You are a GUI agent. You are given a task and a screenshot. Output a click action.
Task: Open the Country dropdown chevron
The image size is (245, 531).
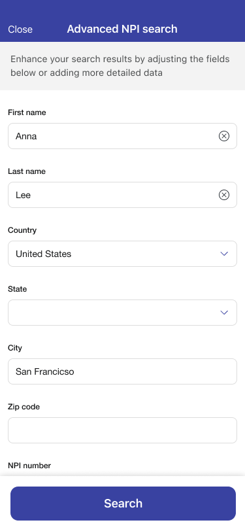coord(224,254)
